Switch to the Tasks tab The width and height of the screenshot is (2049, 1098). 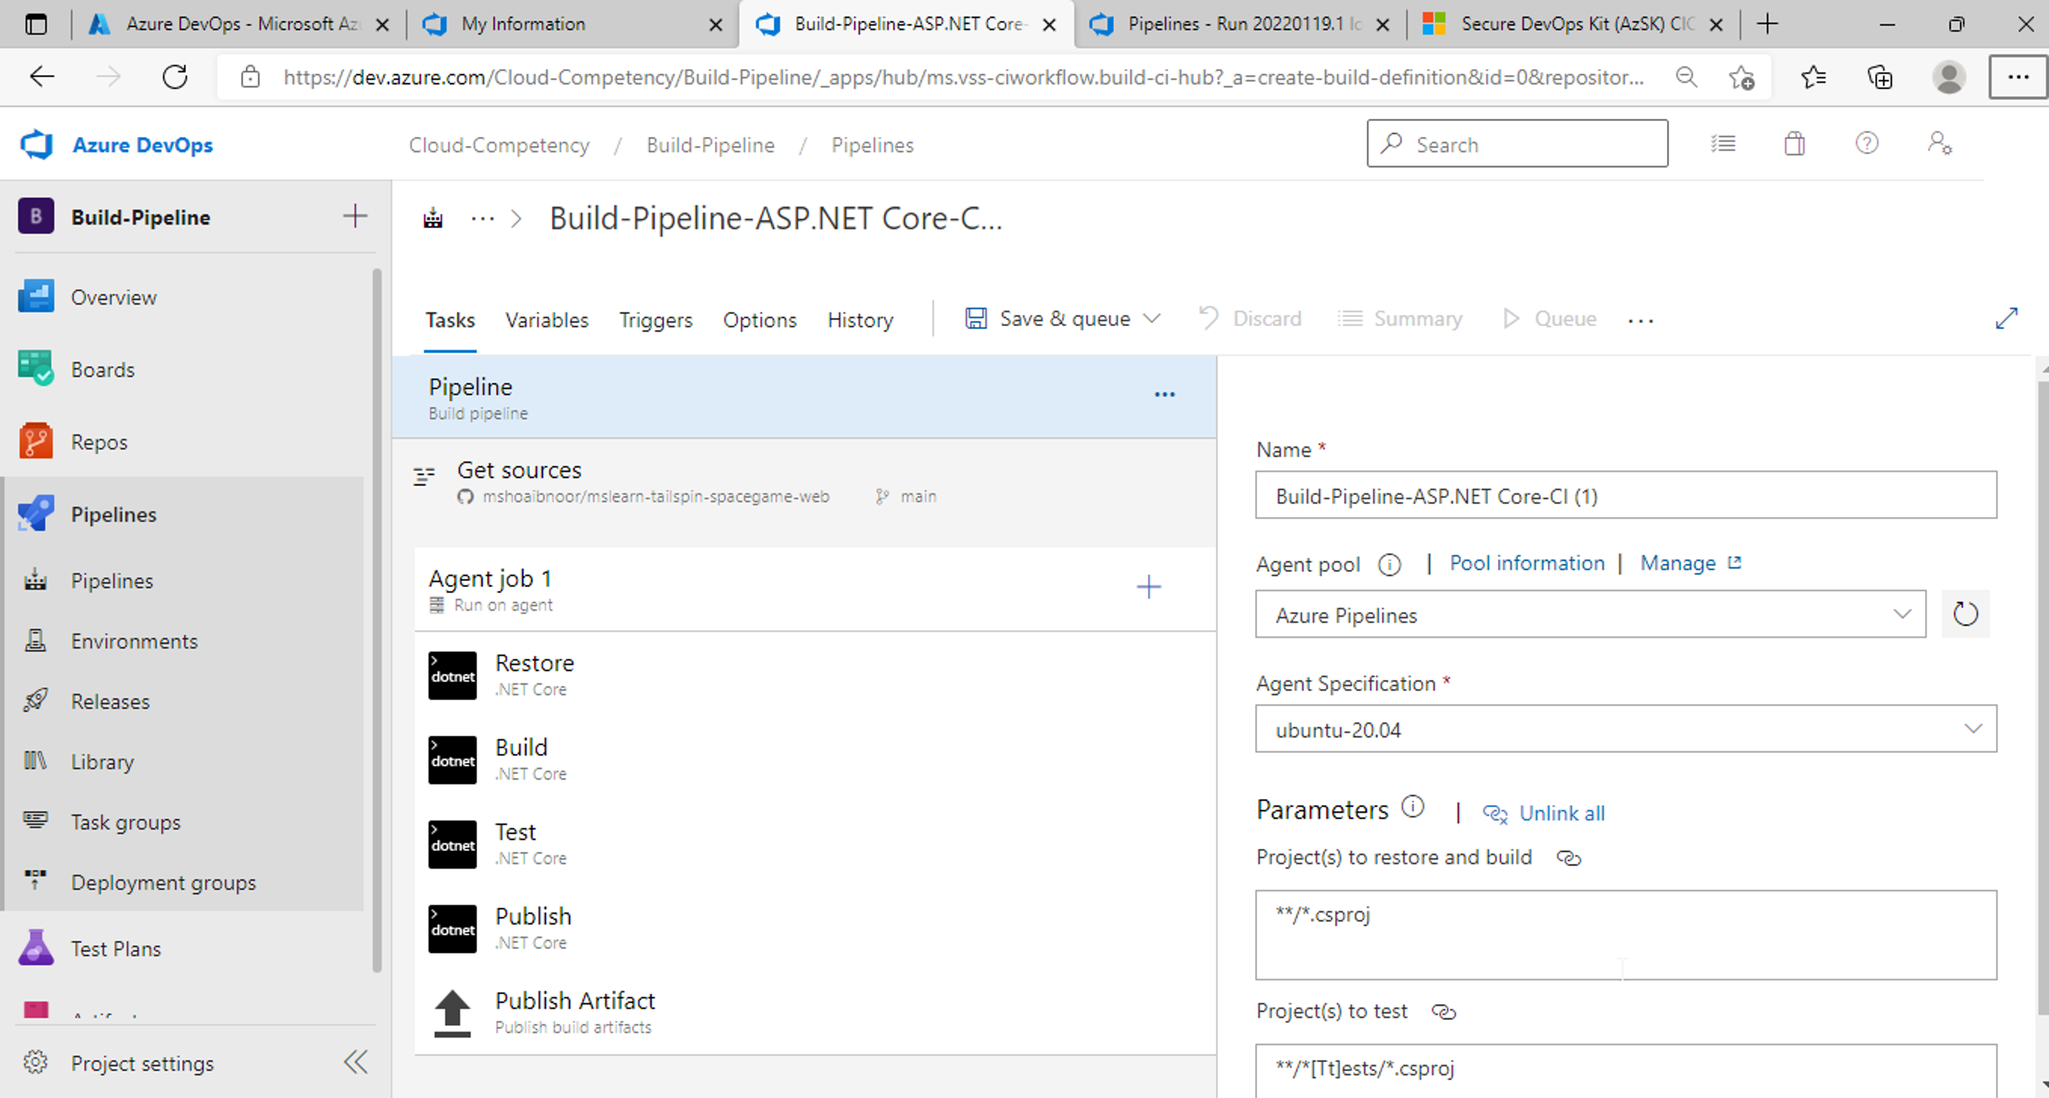coord(450,320)
